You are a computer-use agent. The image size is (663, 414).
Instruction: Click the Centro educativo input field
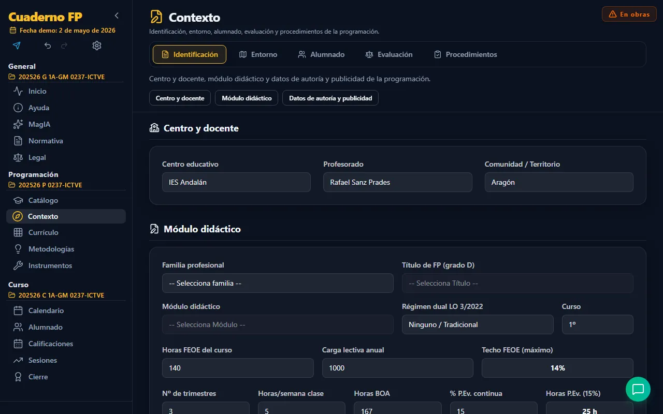tap(236, 182)
